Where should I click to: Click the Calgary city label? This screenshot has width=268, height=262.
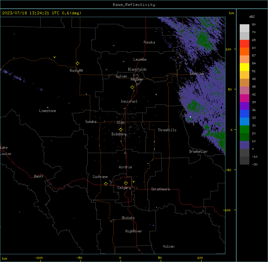click(x=124, y=188)
